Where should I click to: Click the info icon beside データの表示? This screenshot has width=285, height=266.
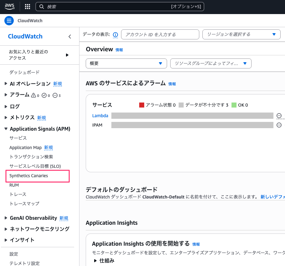(x=115, y=35)
